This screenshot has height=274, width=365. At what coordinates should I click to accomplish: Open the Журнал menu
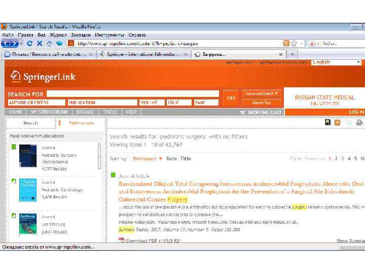click(x=58, y=35)
